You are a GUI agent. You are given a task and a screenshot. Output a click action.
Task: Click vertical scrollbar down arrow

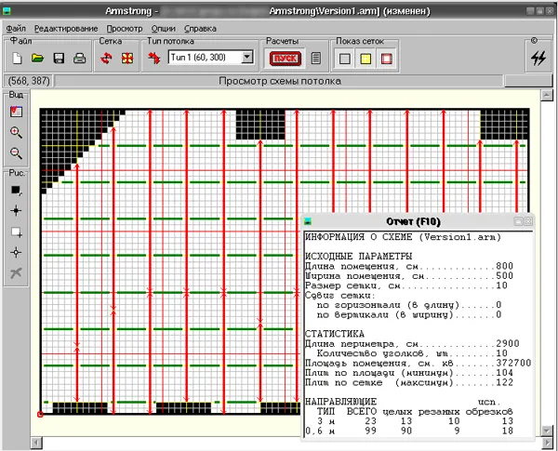click(x=546, y=431)
